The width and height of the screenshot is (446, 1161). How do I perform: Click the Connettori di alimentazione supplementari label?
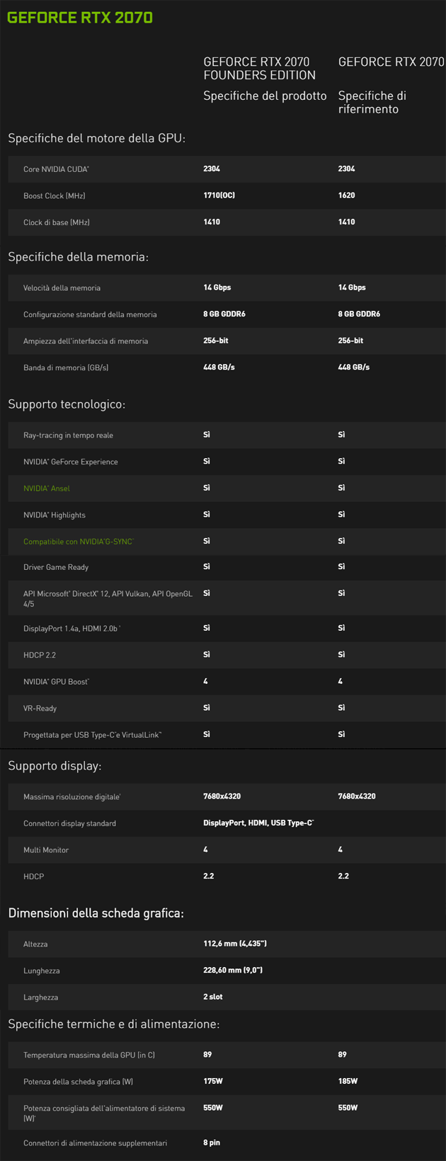pos(95,1143)
